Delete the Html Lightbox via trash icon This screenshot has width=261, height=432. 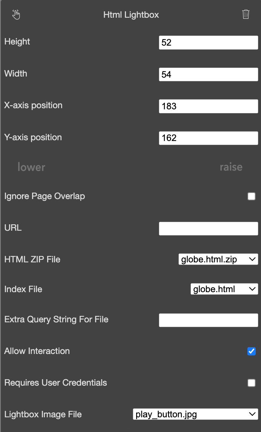246,14
